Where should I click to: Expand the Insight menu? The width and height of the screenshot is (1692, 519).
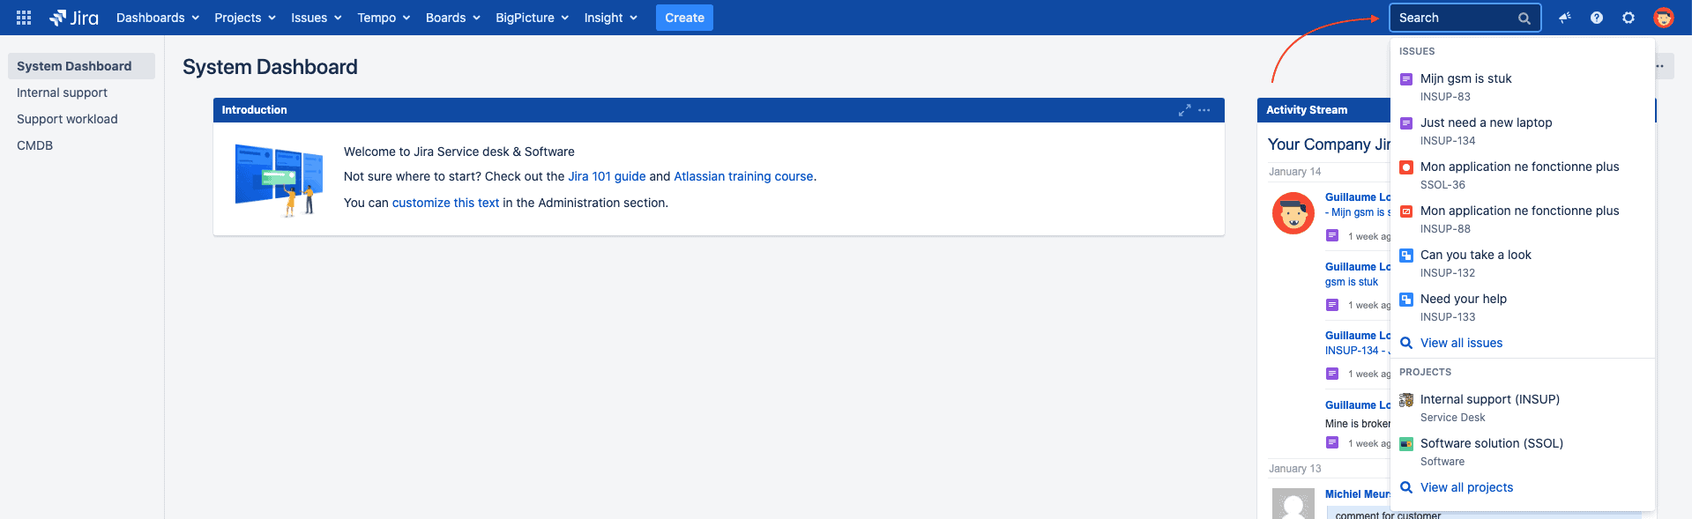(x=611, y=18)
